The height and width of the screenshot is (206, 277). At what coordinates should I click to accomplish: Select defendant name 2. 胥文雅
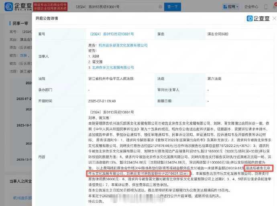[x=96, y=62]
